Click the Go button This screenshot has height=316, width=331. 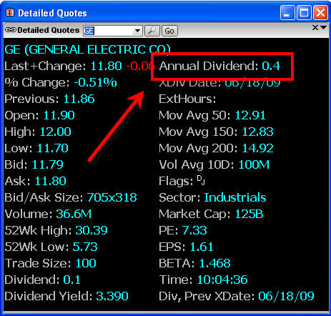169,31
